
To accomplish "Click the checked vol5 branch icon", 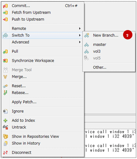I will [87, 58].
